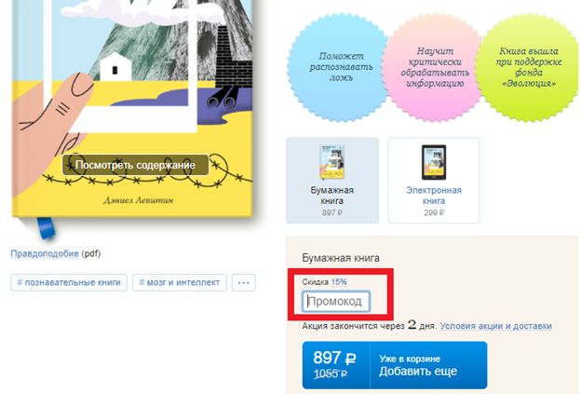Open the 'мозг и интеллект' tag
Image resolution: width=581 pixels, height=394 pixels.
click(180, 282)
